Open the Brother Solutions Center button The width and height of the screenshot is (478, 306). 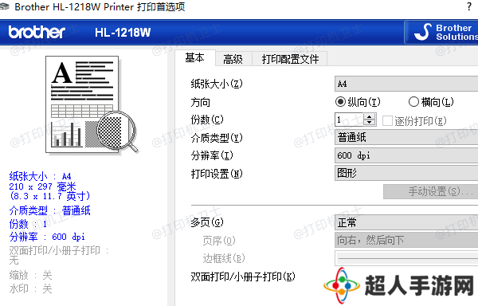[x=441, y=32]
